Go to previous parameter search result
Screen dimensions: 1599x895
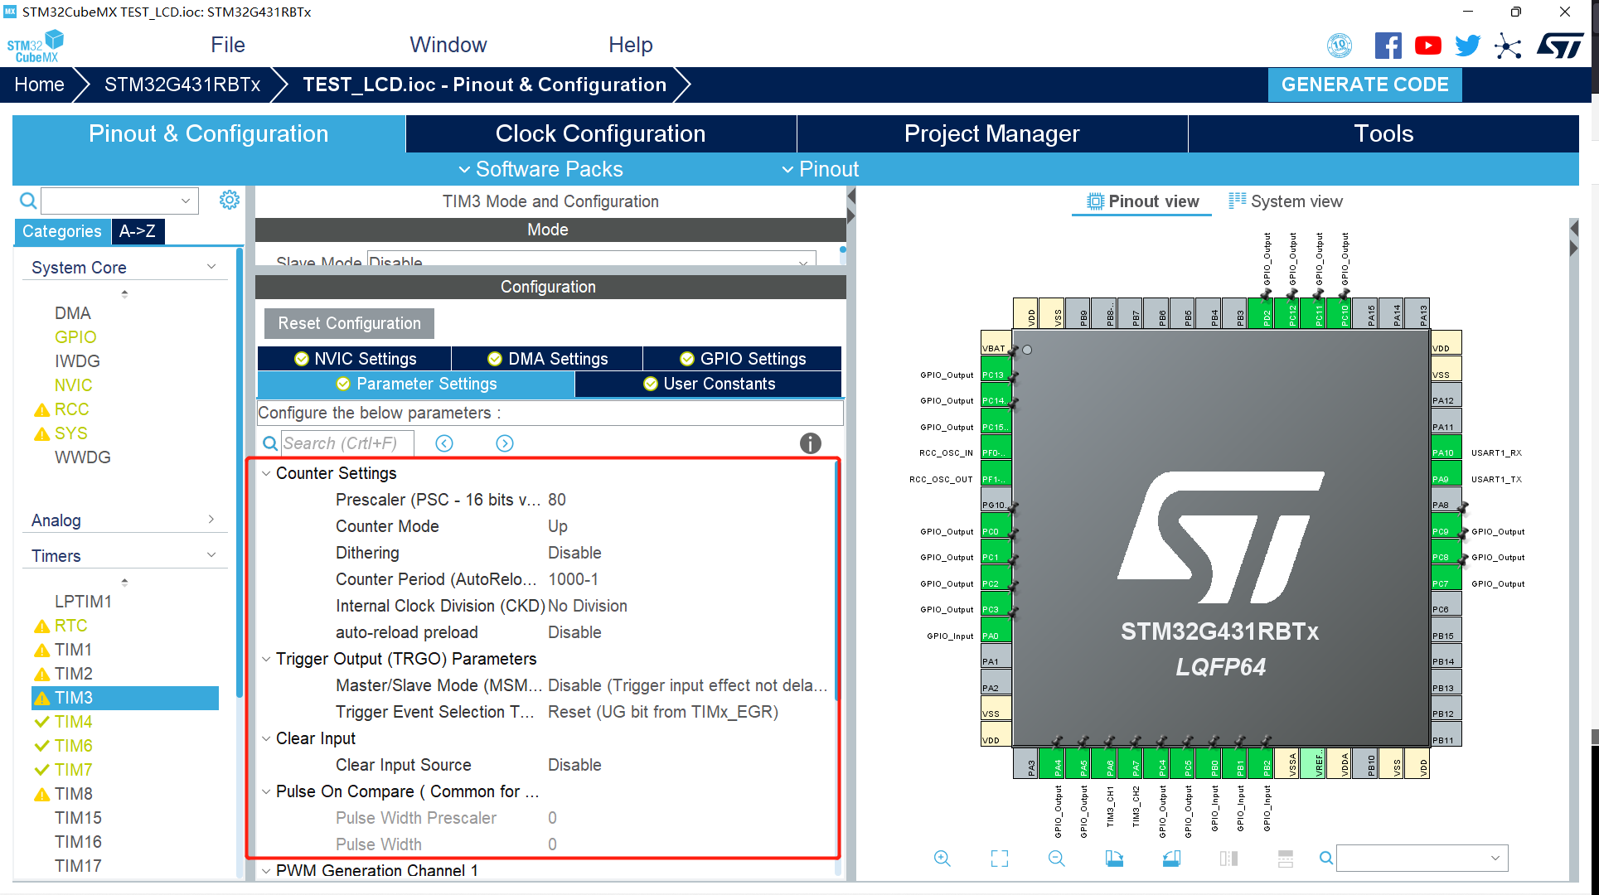click(444, 443)
